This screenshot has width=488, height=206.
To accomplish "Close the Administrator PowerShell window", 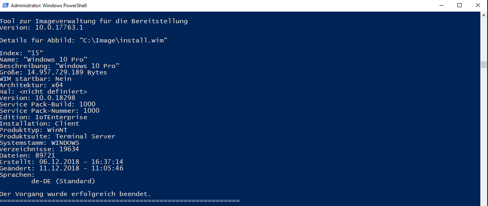I will coord(478,6).
